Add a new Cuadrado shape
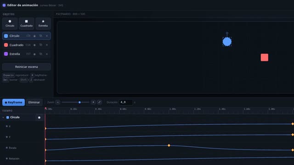The image size is (294, 165). 27,23
